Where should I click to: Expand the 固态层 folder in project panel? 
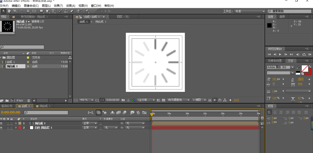click(1, 58)
